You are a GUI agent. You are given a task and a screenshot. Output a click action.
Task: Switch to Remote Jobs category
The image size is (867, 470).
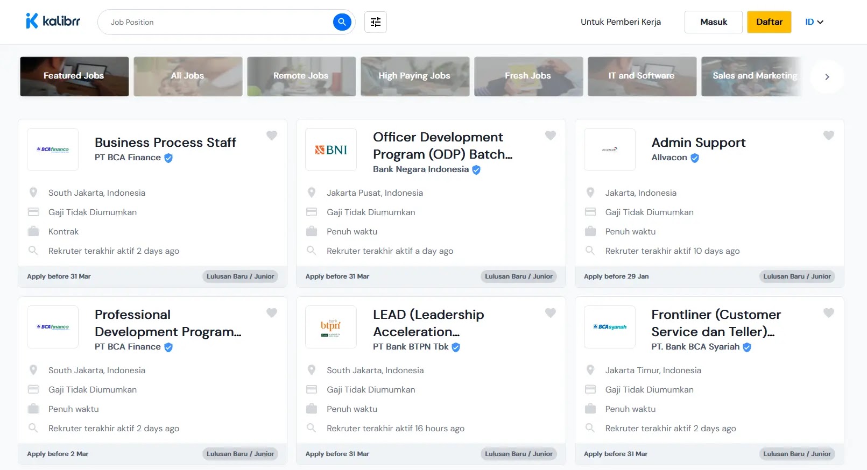click(x=301, y=76)
